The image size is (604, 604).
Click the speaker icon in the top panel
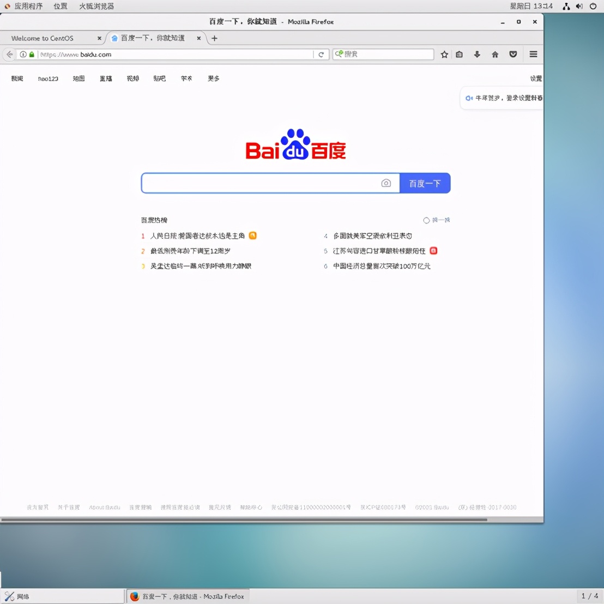pos(579,6)
